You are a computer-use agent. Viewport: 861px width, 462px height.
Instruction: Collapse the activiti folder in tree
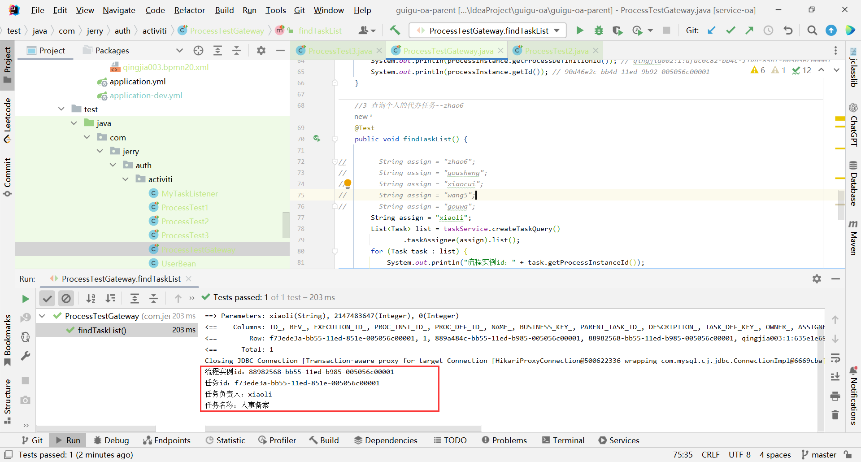[x=126, y=179]
